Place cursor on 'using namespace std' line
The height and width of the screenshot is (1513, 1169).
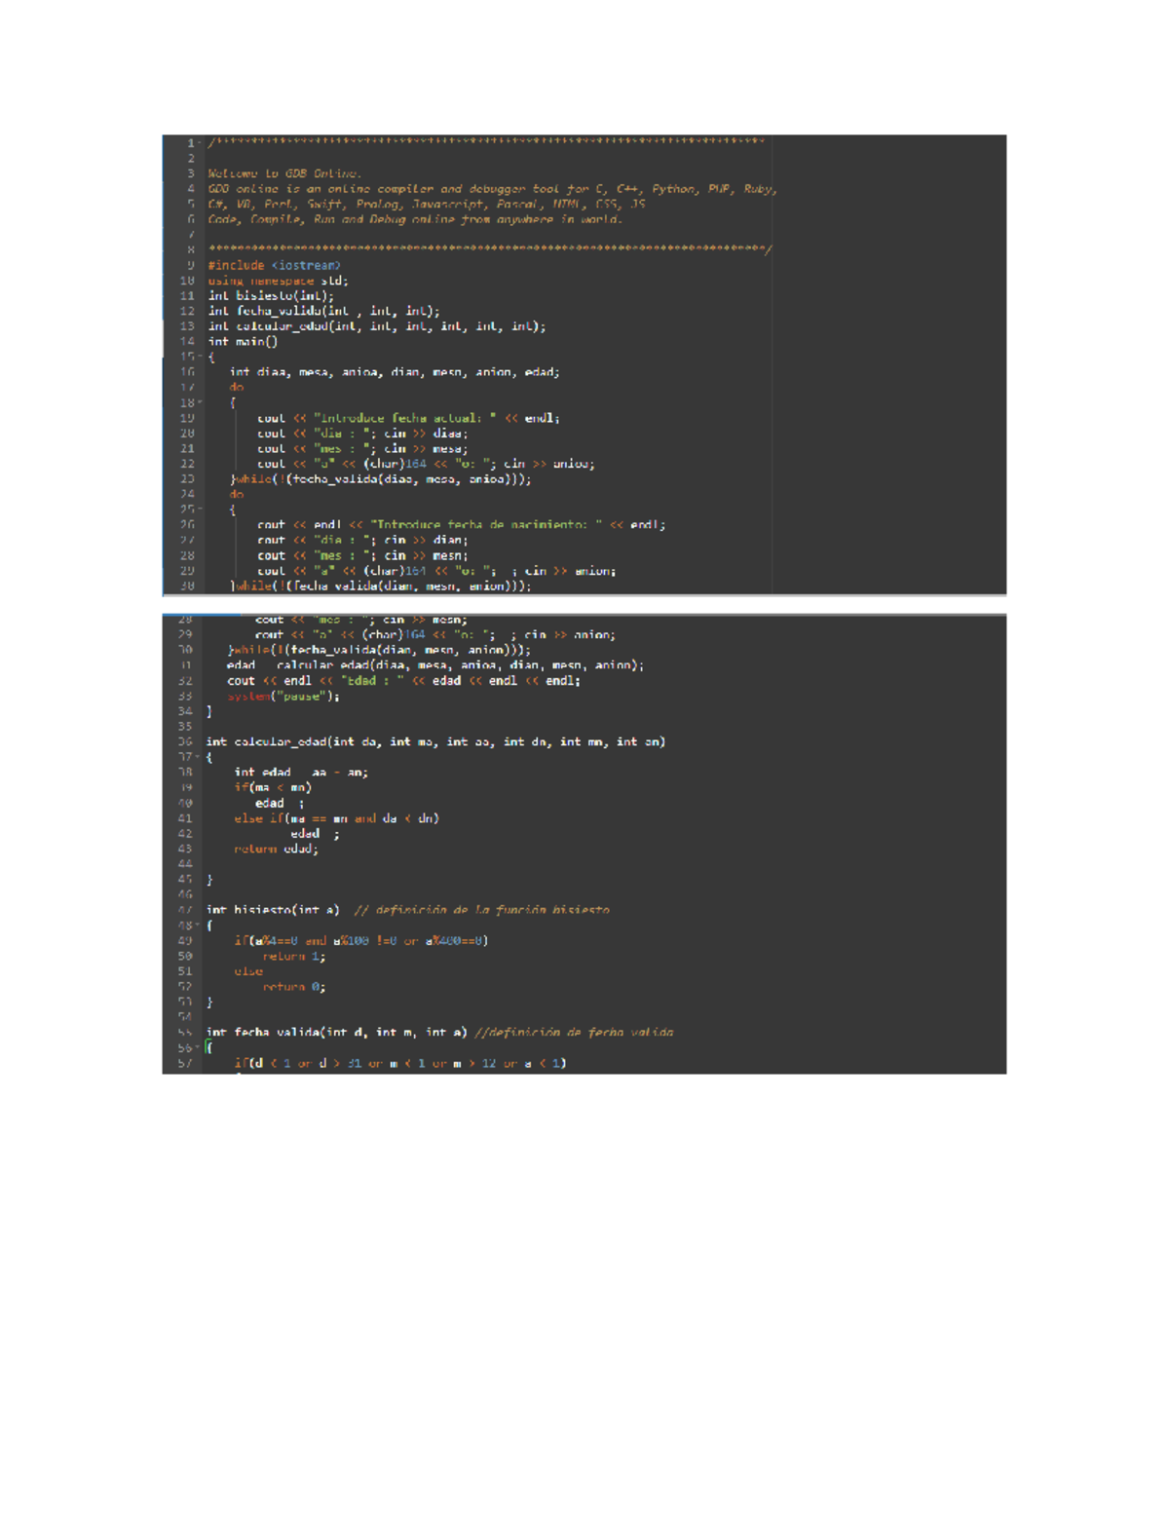click(278, 281)
